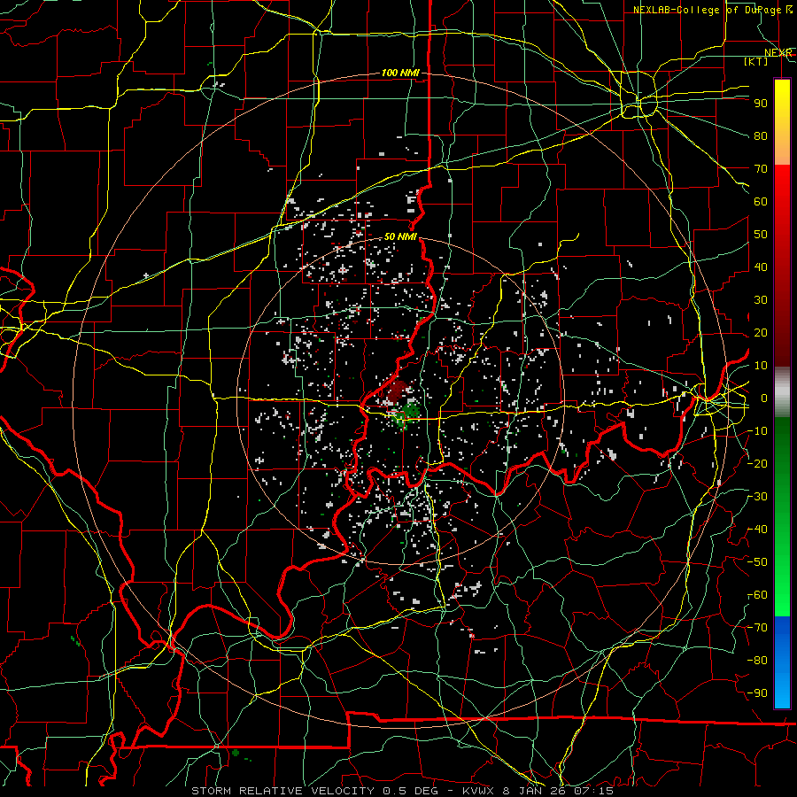Click the 50 value on the velocity scale
The height and width of the screenshot is (797, 797).
point(761,235)
